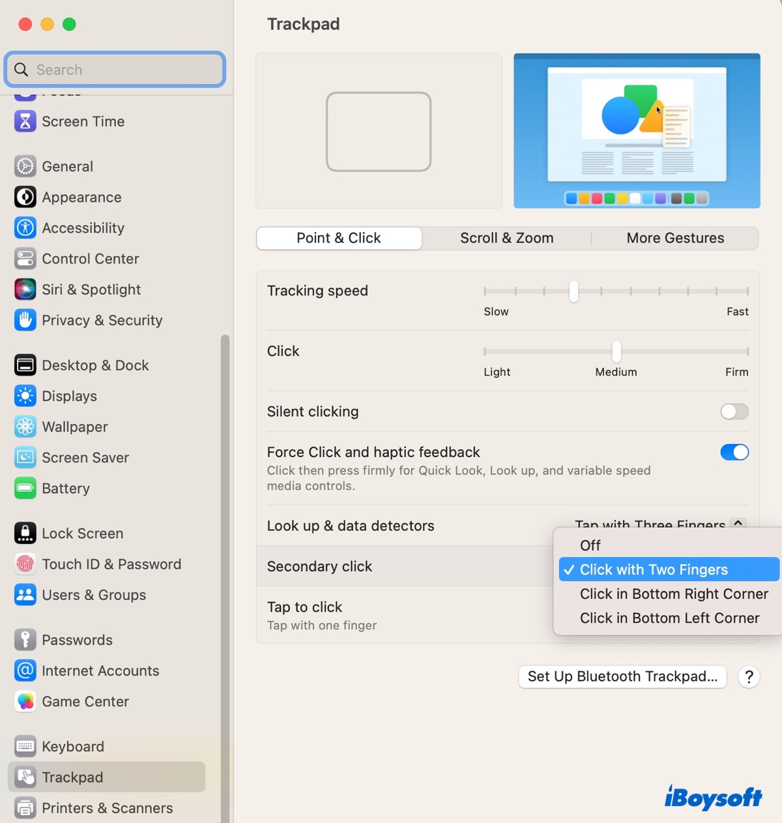Collapse the Secondary click options list
Viewport: 782px width, 823px height.
tap(738, 524)
